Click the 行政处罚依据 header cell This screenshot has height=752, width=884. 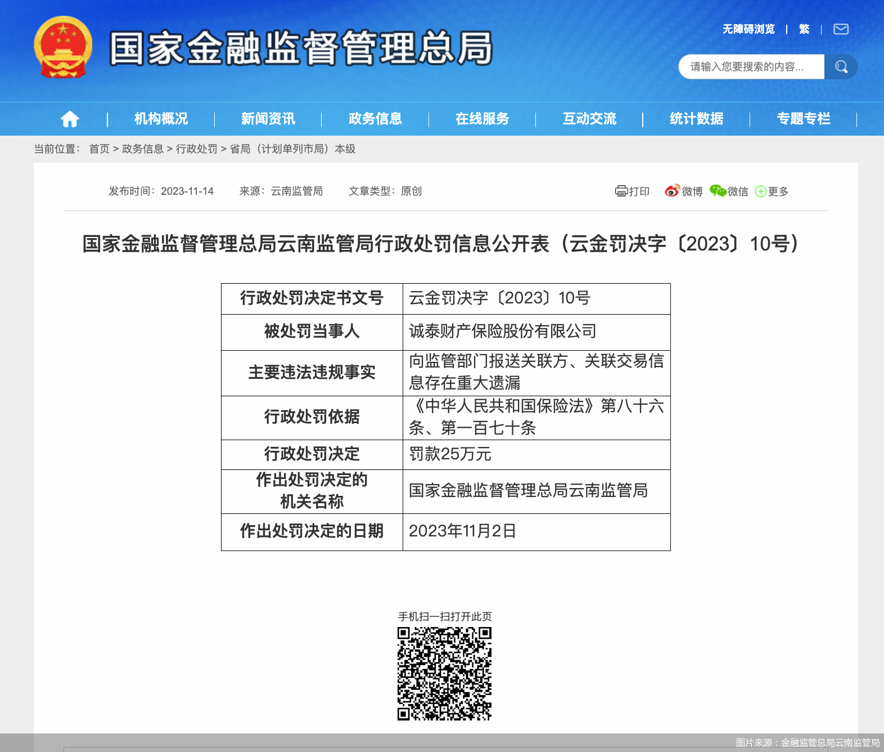click(312, 417)
